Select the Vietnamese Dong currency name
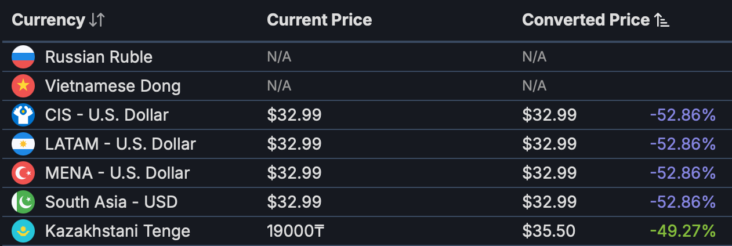The image size is (732, 246). coord(113,86)
